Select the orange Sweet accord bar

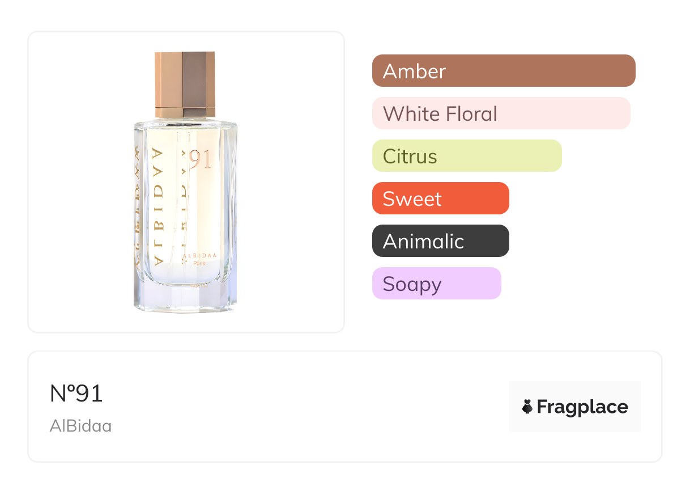(x=440, y=198)
